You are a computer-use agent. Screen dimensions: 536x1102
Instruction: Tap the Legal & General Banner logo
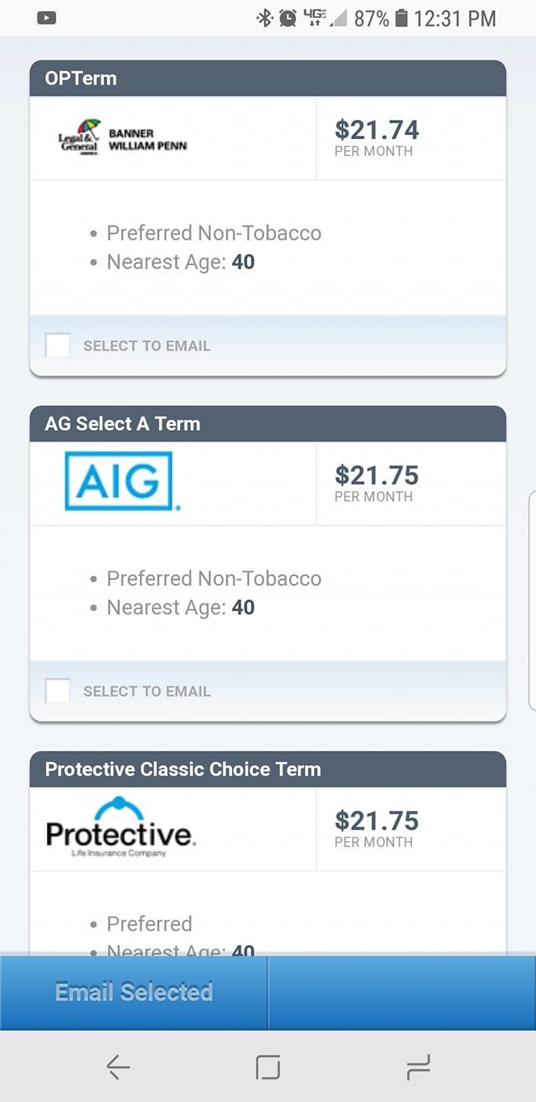tap(122, 139)
